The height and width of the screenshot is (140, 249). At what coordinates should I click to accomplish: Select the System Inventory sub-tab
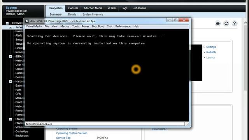(93, 14)
